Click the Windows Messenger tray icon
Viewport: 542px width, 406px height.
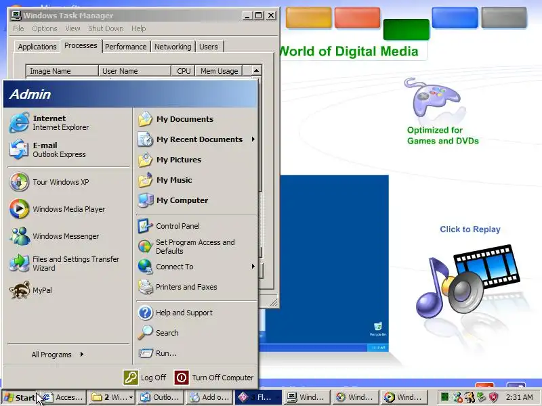point(457,397)
